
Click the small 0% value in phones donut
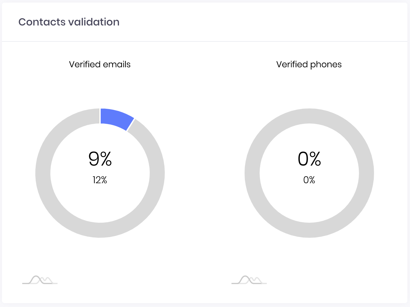coord(309,180)
